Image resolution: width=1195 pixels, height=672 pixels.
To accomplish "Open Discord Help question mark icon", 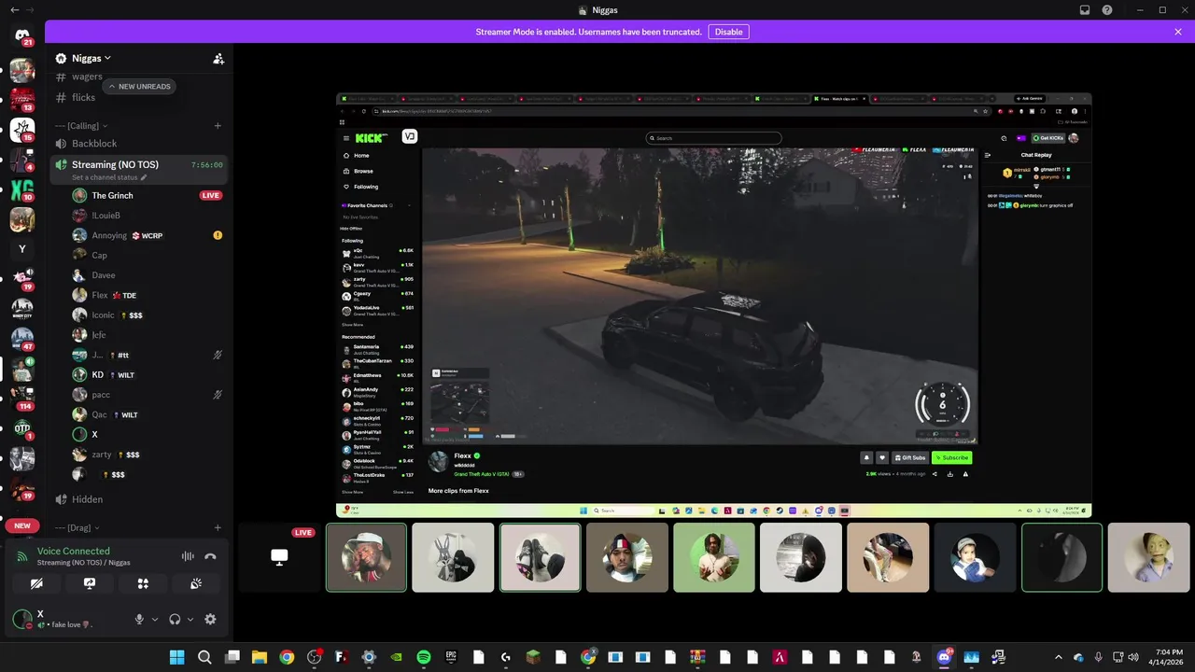I will click(x=1107, y=10).
